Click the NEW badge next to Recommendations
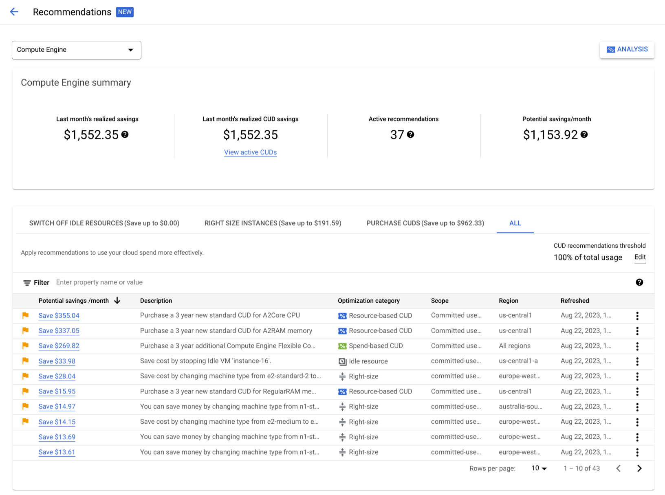Image resolution: width=665 pixels, height=495 pixels. (x=125, y=12)
